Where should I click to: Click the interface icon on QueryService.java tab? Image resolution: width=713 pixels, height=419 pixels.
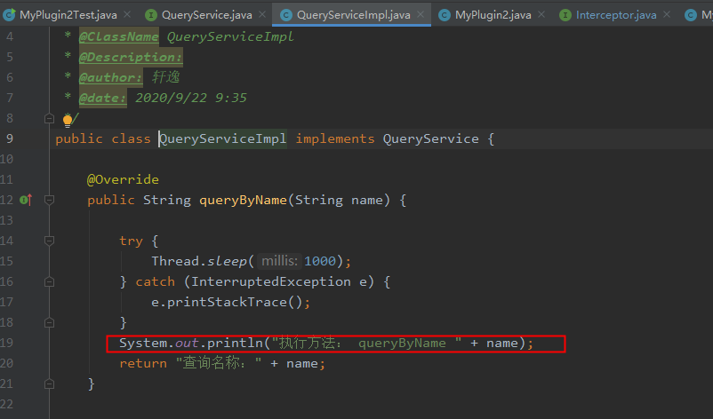point(151,15)
